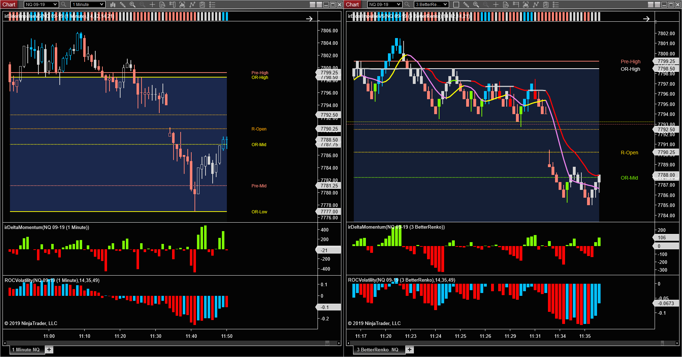Open chart properties list icon in left chart
The image size is (682, 357).
(212, 5)
